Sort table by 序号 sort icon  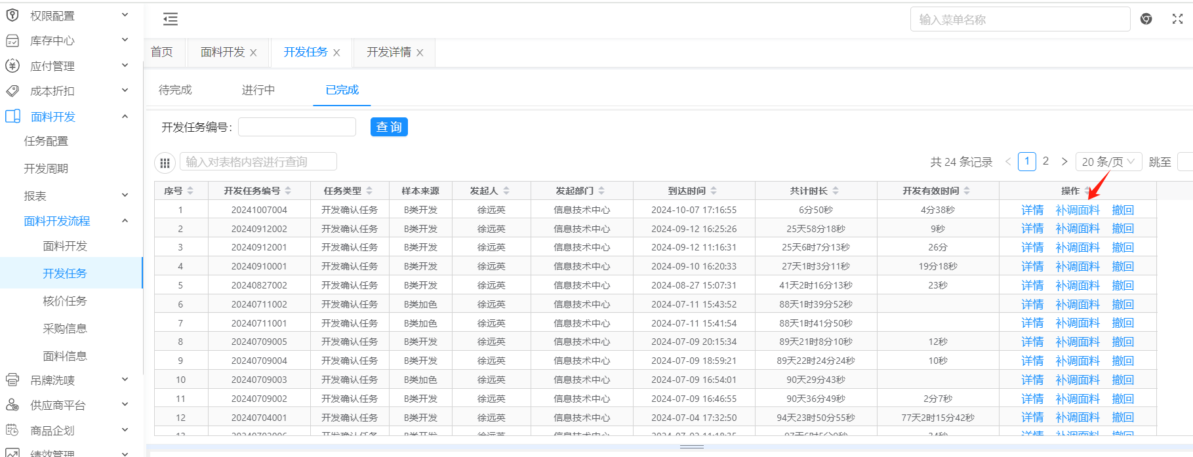tap(190, 191)
